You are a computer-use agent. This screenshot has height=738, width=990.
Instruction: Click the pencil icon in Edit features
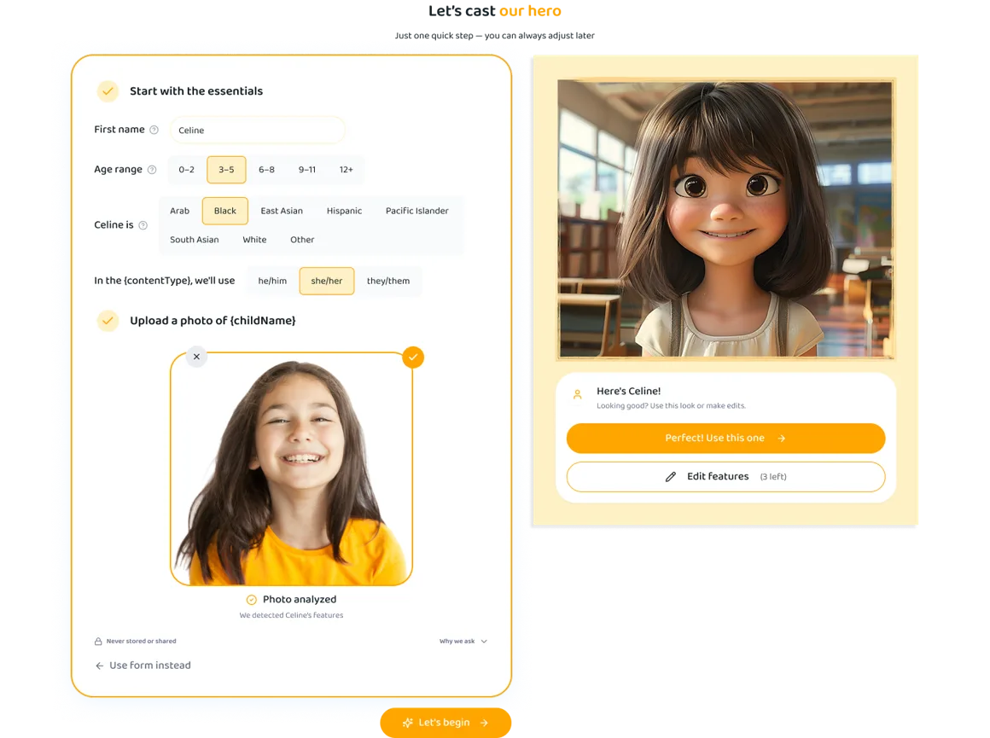[671, 477]
